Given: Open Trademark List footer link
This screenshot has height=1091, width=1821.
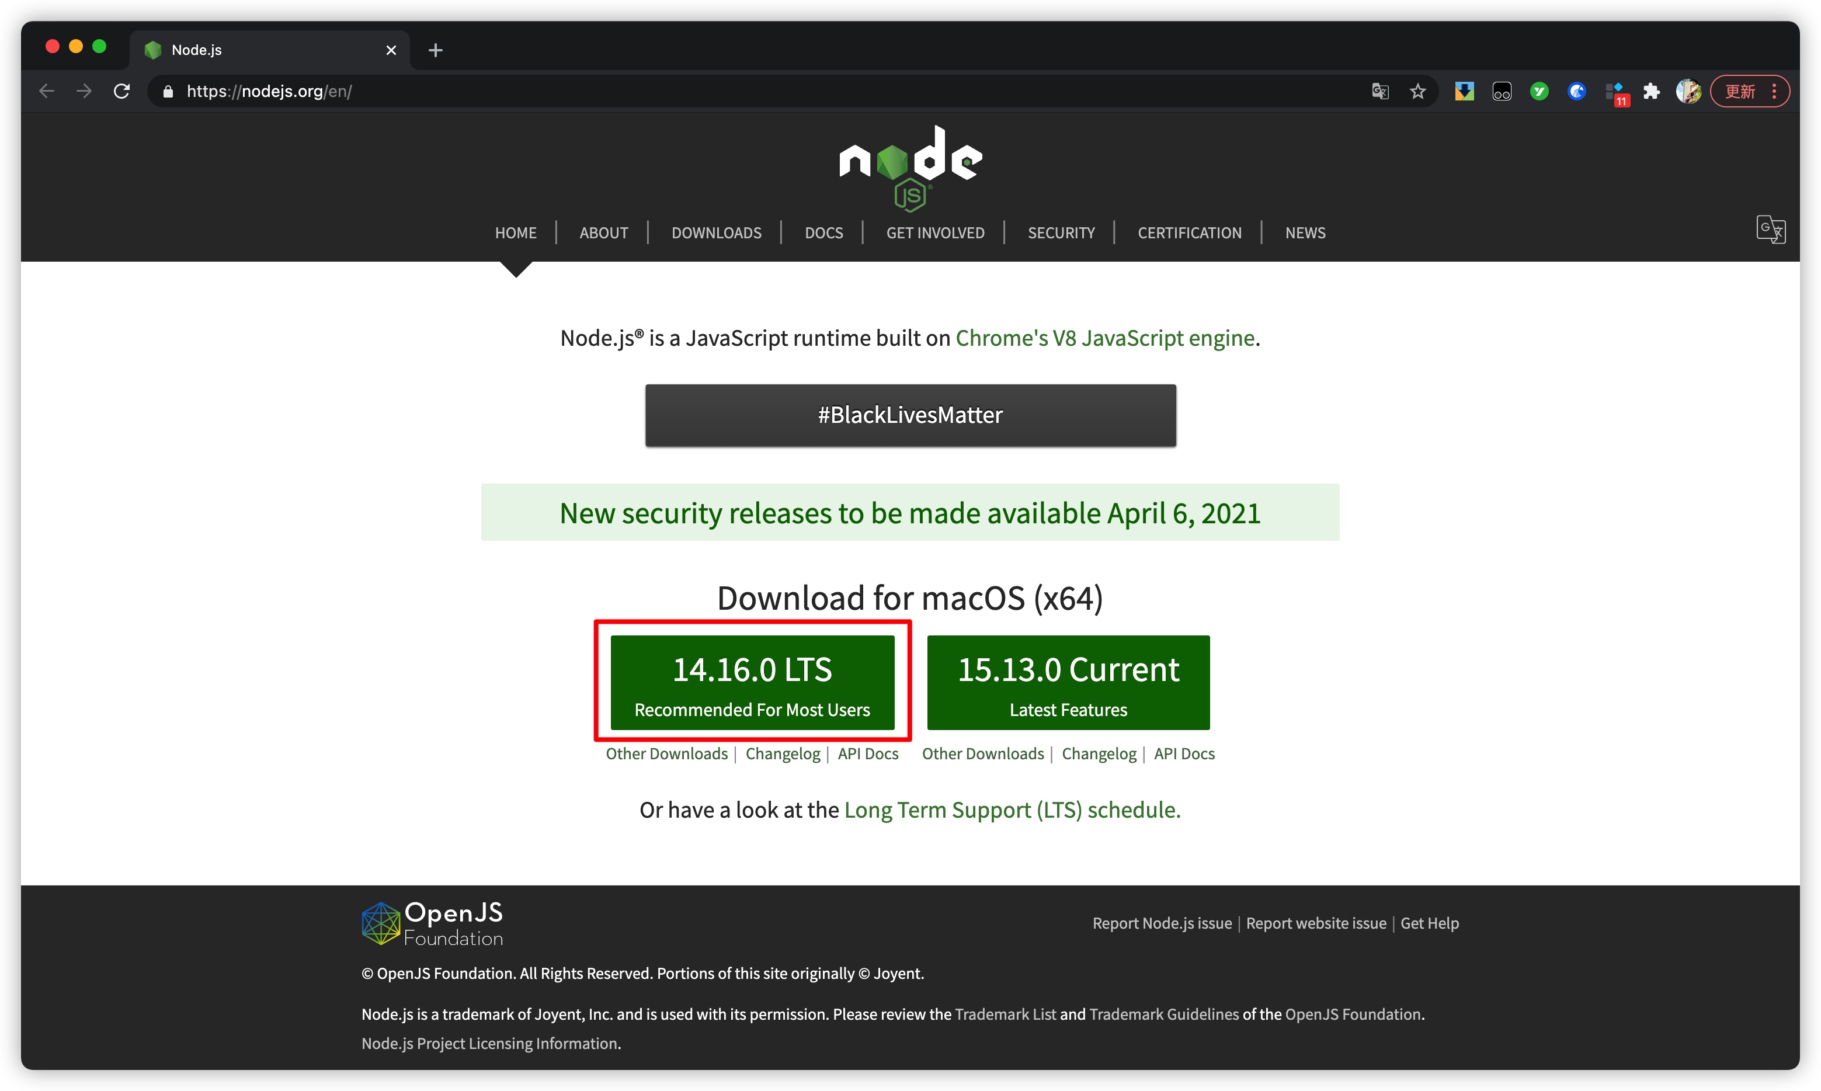Looking at the screenshot, I should coord(1005,1014).
